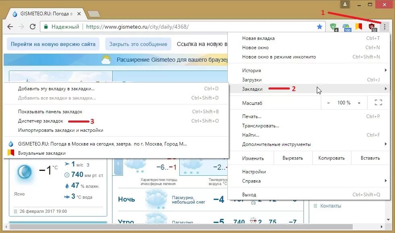Expand the Справка submenu
The height and width of the screenshot is (233, 395).
pos(309,181)
